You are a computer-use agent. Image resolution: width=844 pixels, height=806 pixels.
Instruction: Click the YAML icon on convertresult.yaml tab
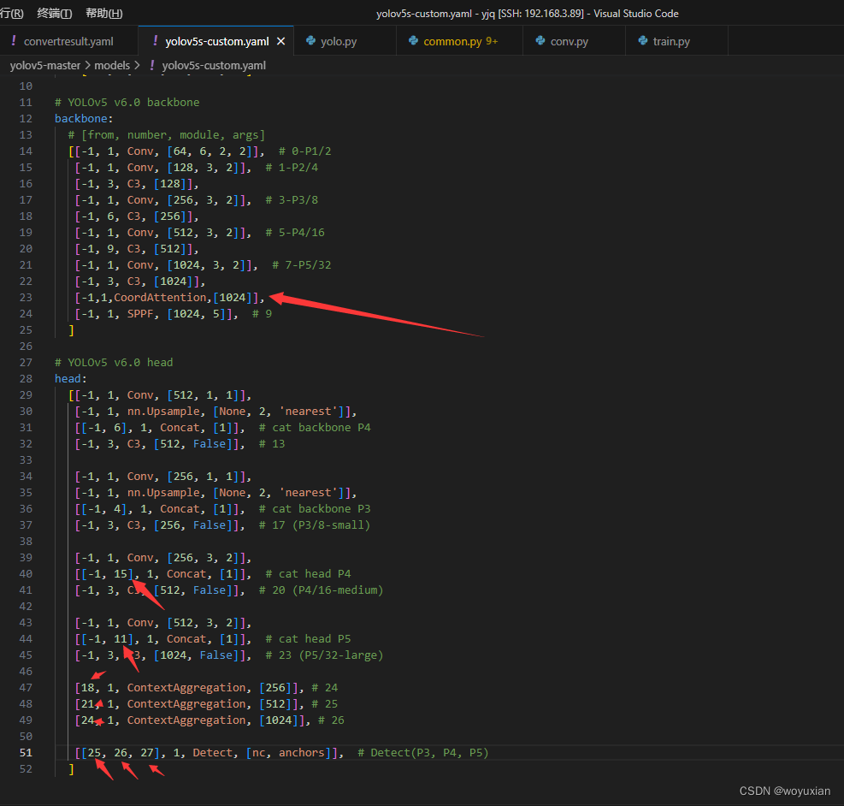click(15, 39)
